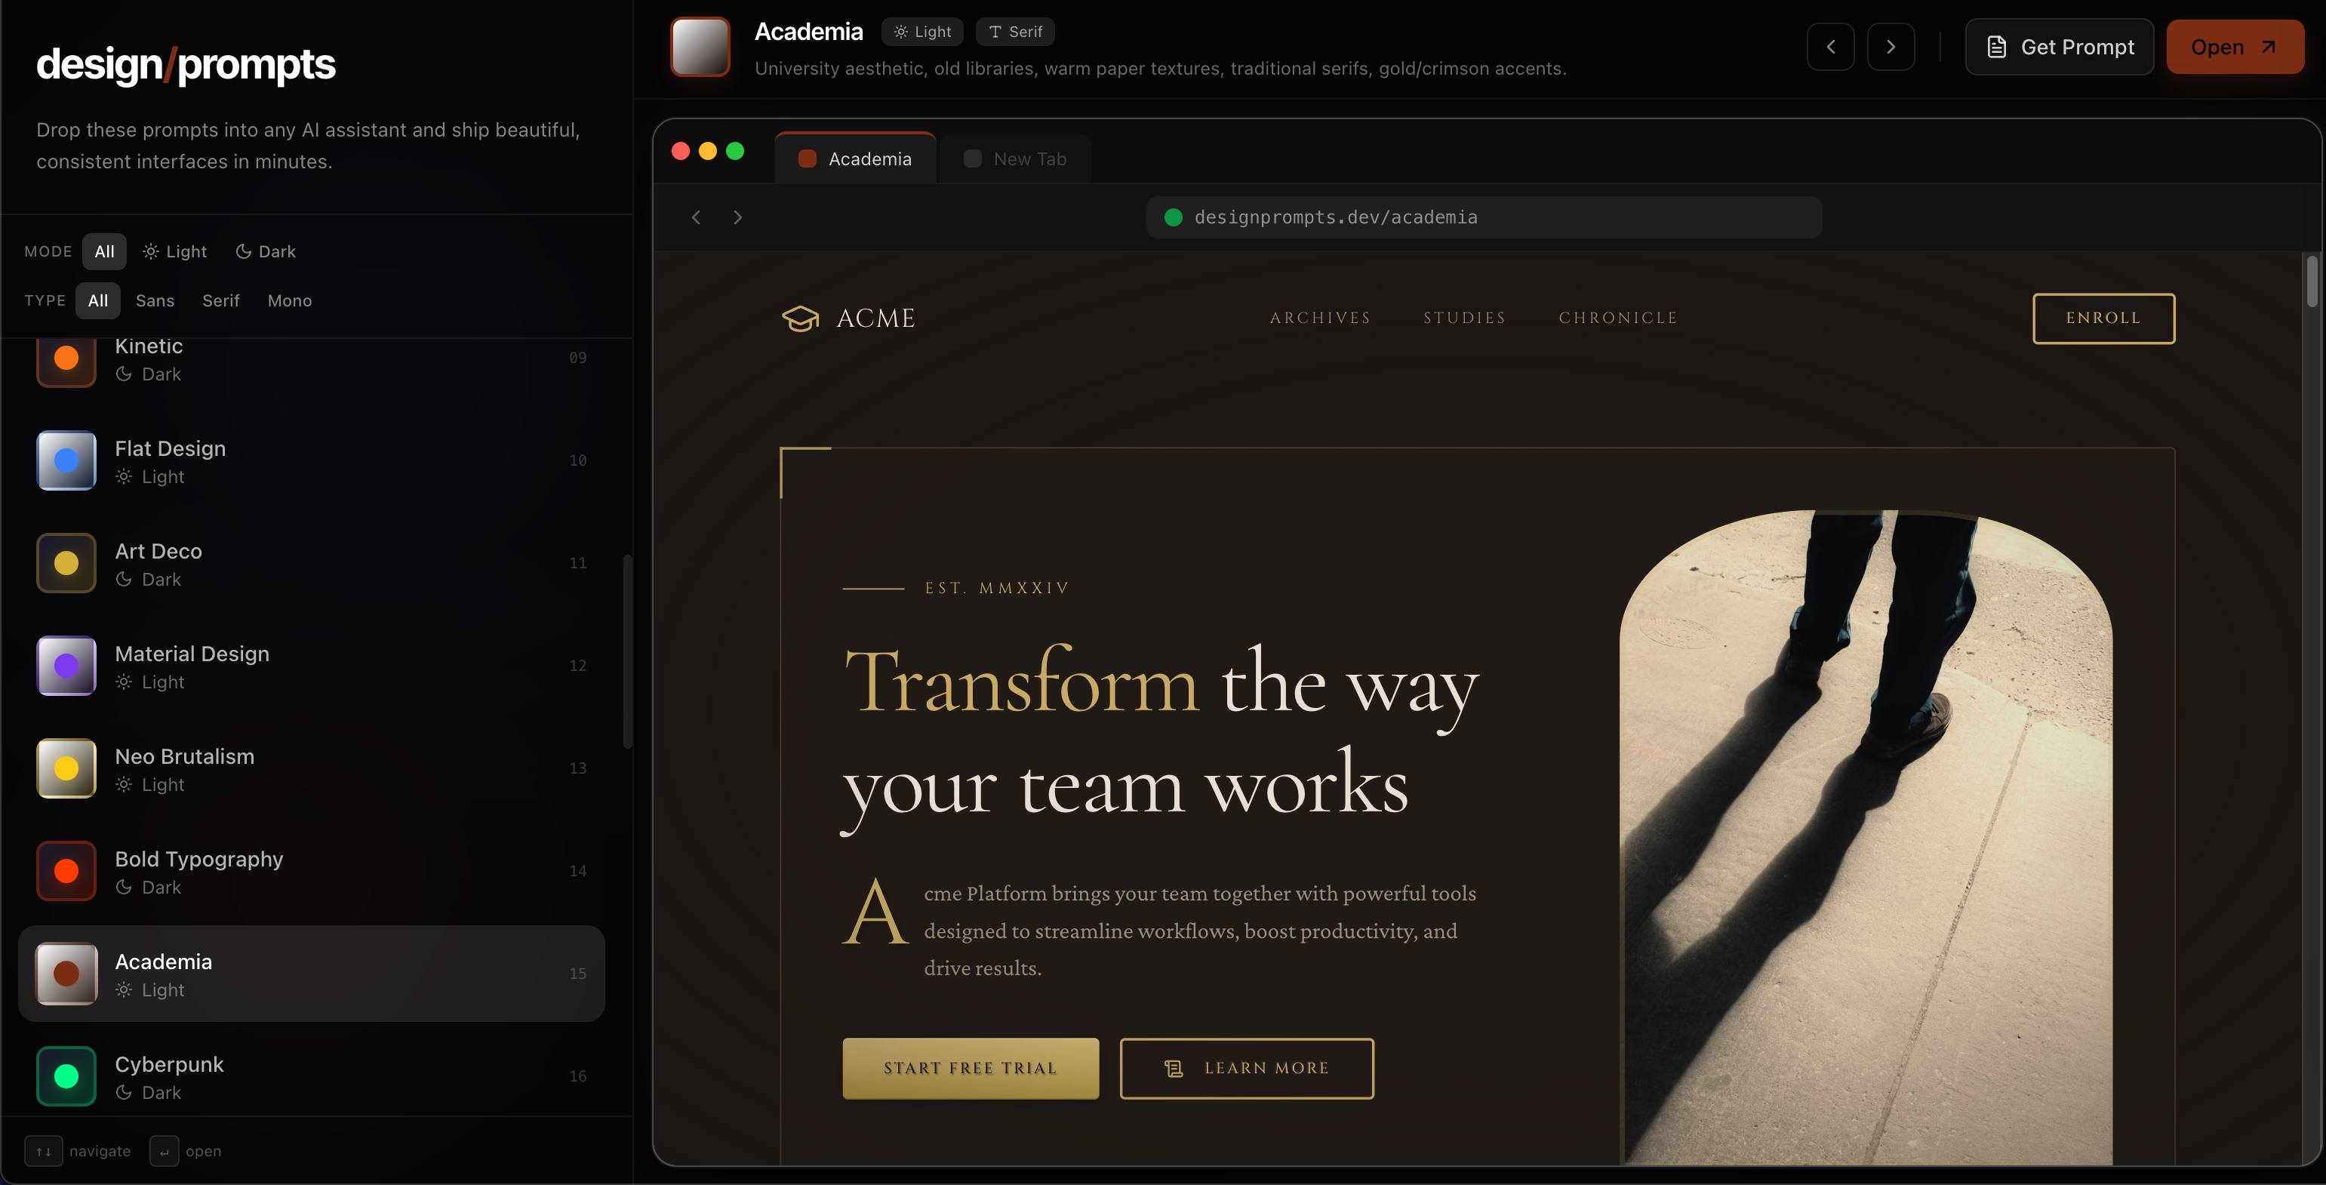This screenshot has height=1185, width=2326.
Task: Click the preview's vertical scrollbar handle
Action: [x=2312, y=282]
